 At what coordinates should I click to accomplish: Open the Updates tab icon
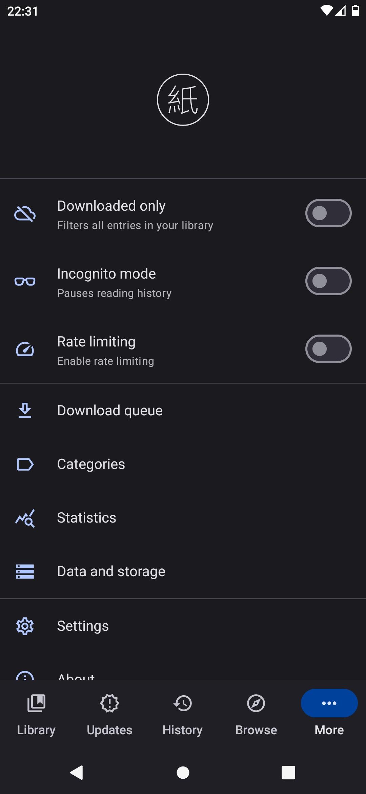point(109,703)
